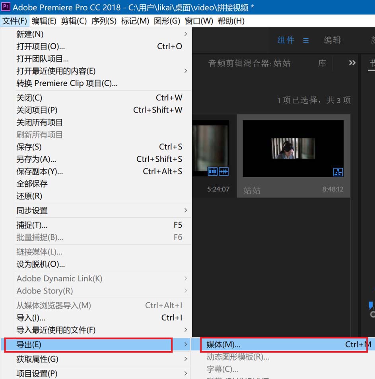Expand the 项目设置(P) submenu

96,374
